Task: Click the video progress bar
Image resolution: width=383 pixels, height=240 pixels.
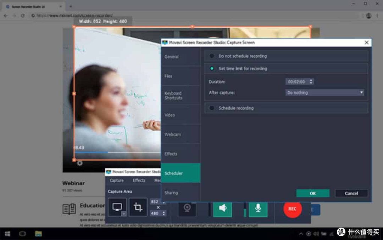Action: point(117,152)
